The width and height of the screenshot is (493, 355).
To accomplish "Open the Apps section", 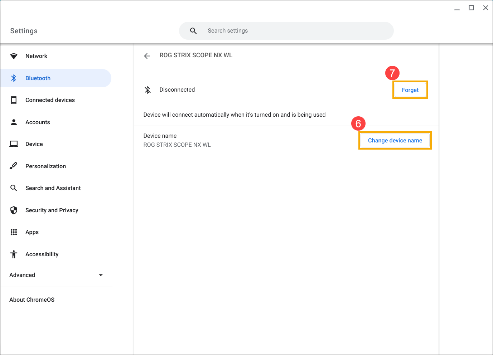I will (x=56, y=232).
